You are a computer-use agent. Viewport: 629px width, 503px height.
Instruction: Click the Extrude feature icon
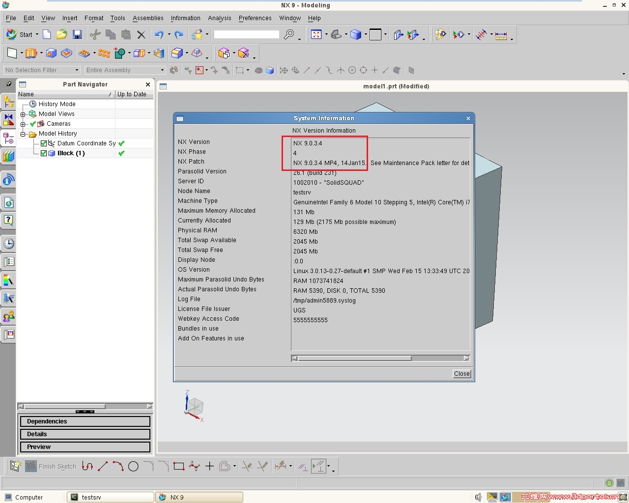pyautogui.click(x=31, y=53)
